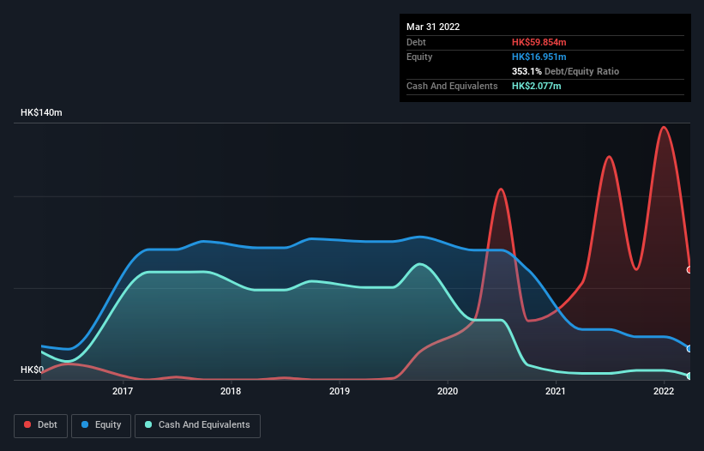Click the 353.1% Debt/Equity Ratio text
Image resolution: width=704 pixels, height=451 pixels.
pyautogui.click(x=565, y=71)
